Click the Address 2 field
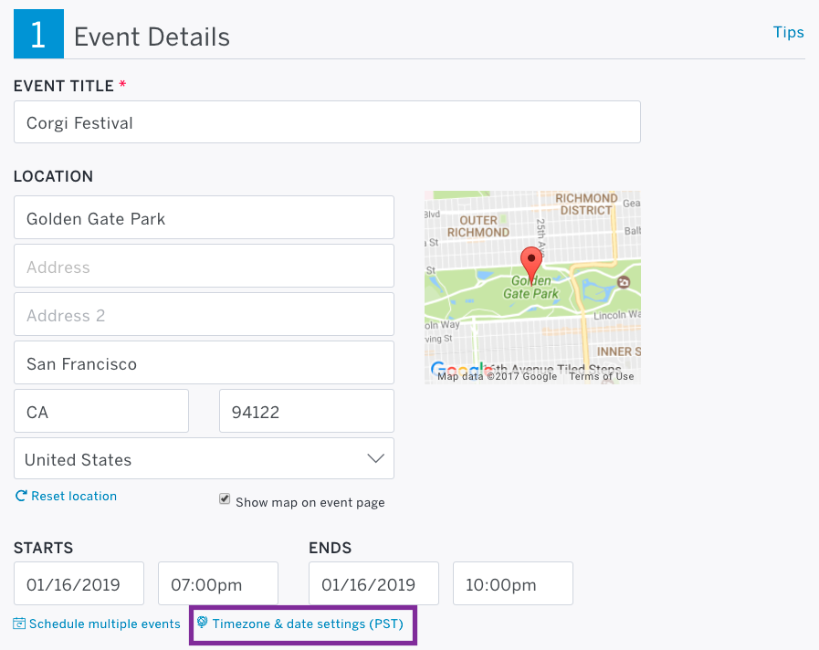 point(204,314)
